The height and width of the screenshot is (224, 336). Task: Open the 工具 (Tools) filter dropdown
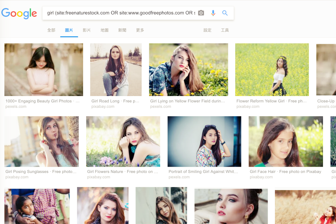pyautogui.click(x=225, y=30)
